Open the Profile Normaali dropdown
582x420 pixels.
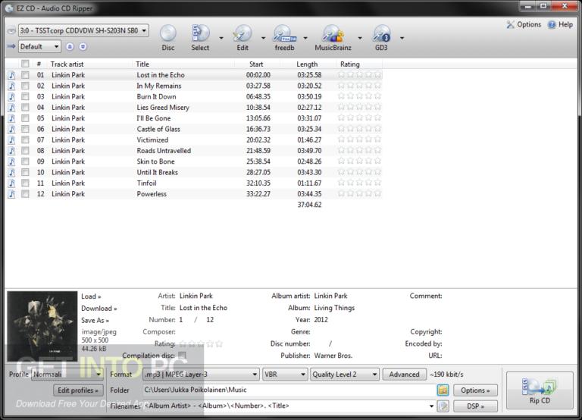click(x=67, y=375)
